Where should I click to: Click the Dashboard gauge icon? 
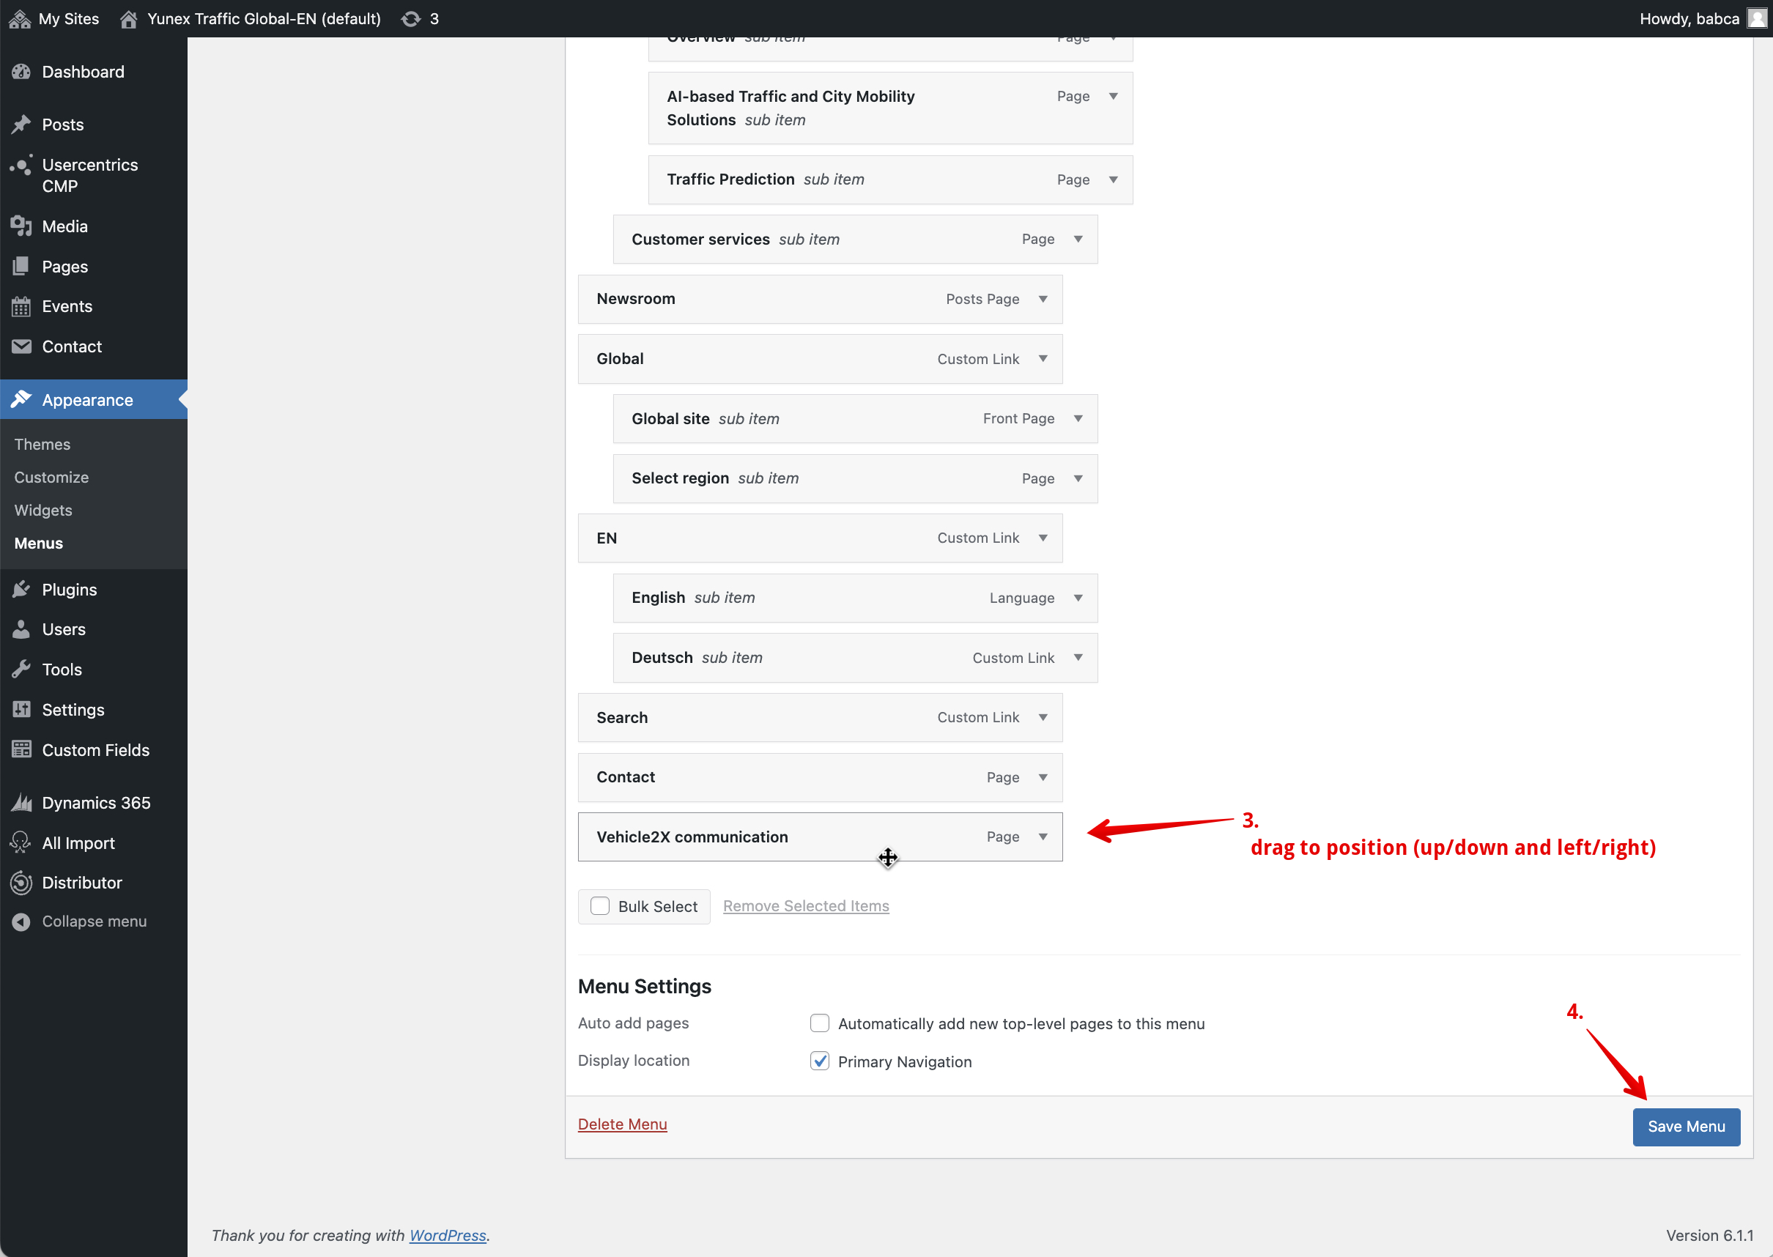tap(21, 72)
